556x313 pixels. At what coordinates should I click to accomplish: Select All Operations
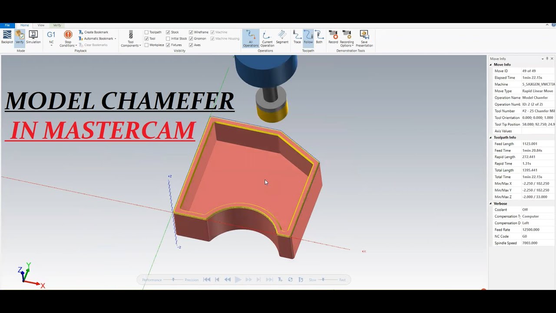(x=251, y=38)
